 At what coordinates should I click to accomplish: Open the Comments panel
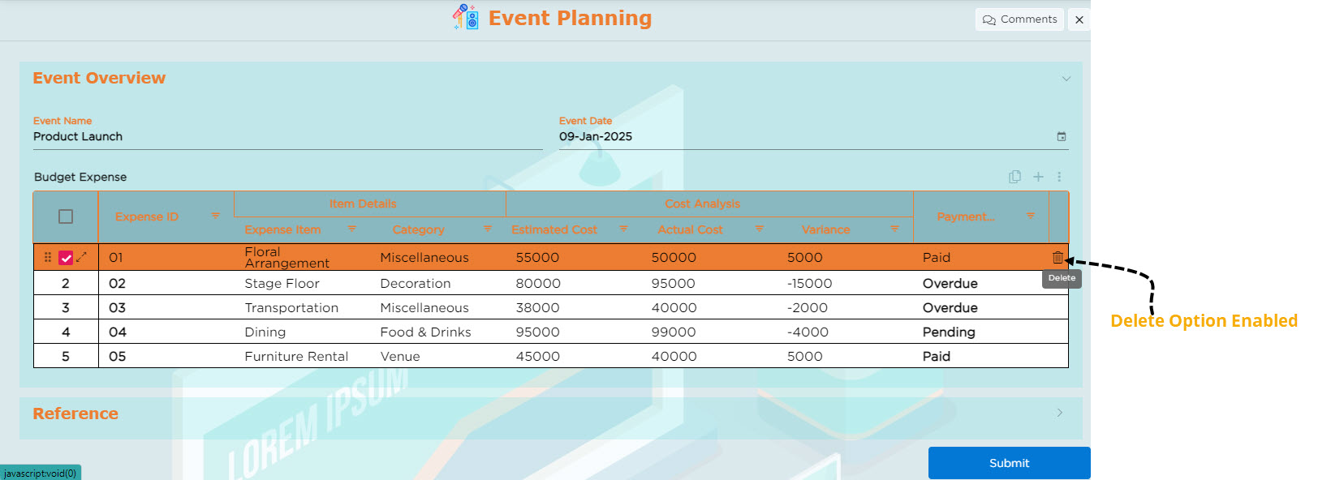coord(1019,19)
